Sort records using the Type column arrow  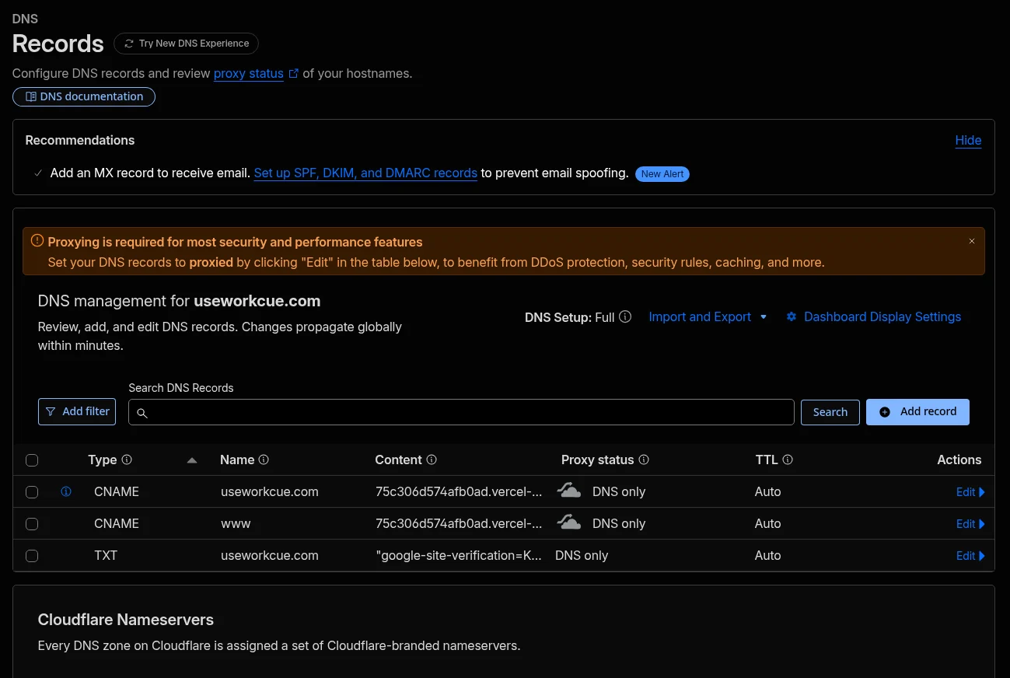tap(192, 460)
